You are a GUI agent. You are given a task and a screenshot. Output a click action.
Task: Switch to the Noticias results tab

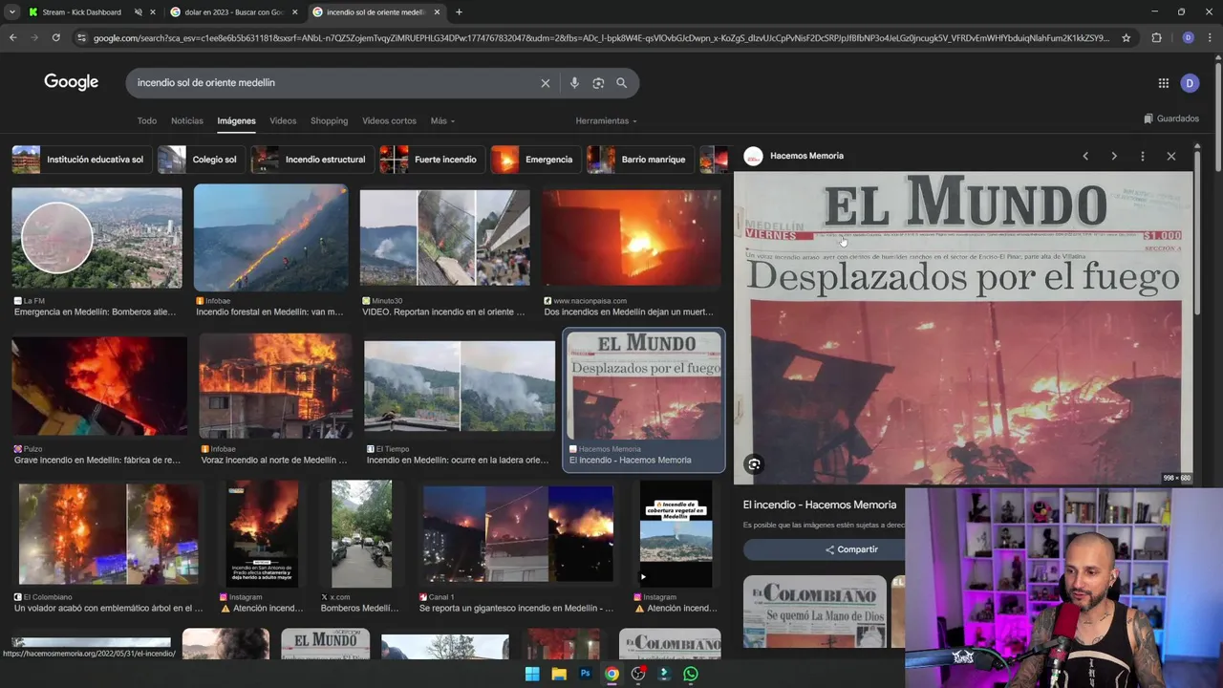[x=187, y=121]
